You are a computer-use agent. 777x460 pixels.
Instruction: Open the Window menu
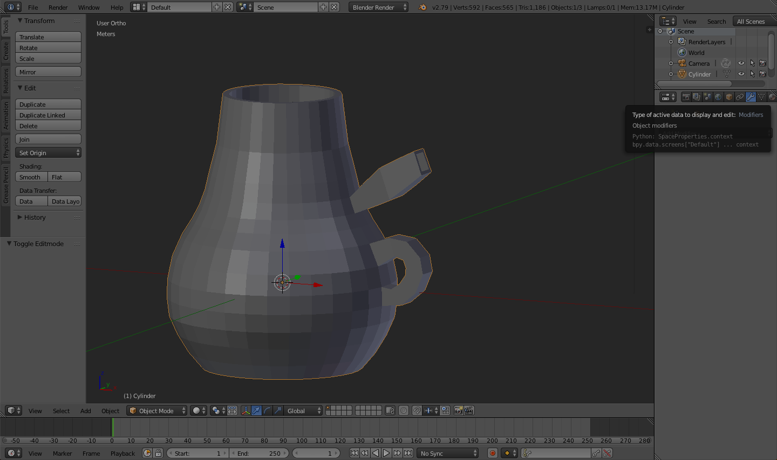tap(88, 7)
